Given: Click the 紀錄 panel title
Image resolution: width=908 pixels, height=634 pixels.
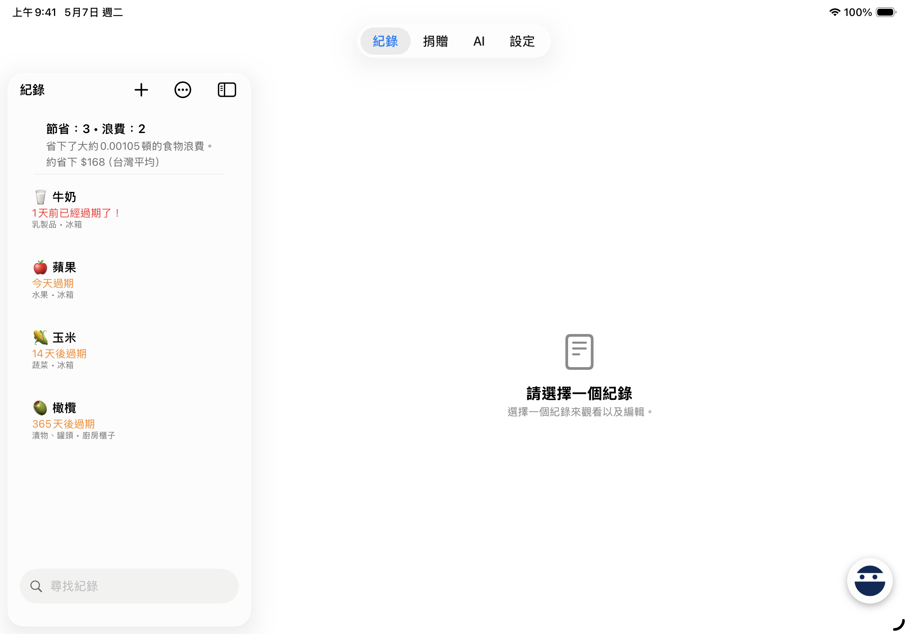Looking at the screenshot, I should click(32, 90).
